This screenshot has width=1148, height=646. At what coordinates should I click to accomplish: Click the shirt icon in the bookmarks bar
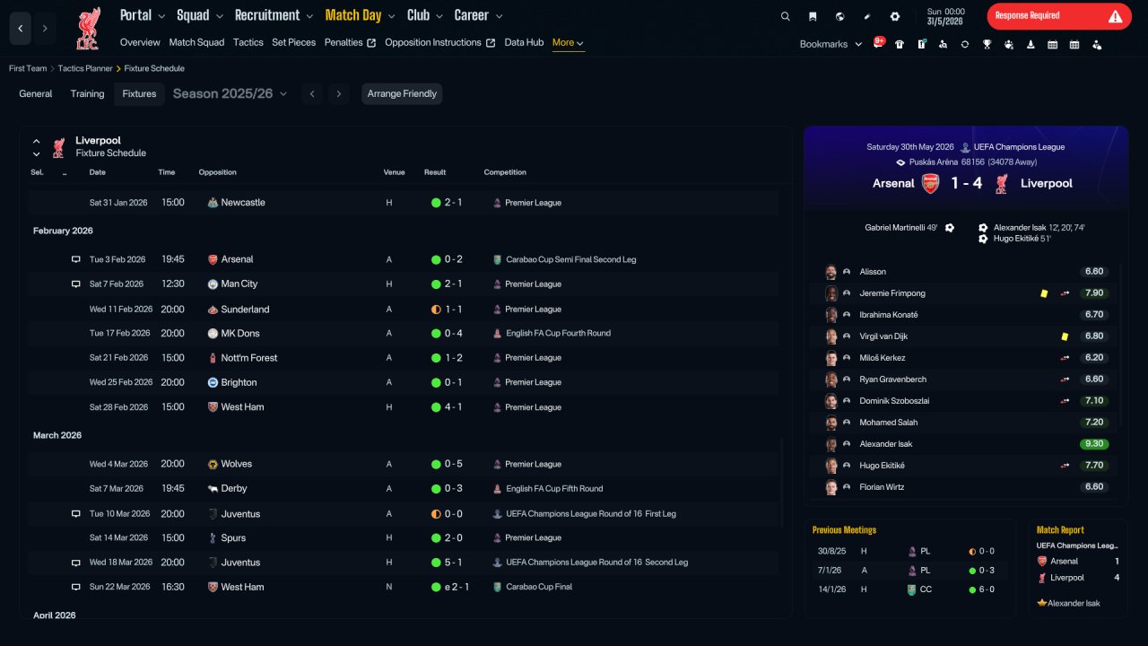tap(900, 44)
